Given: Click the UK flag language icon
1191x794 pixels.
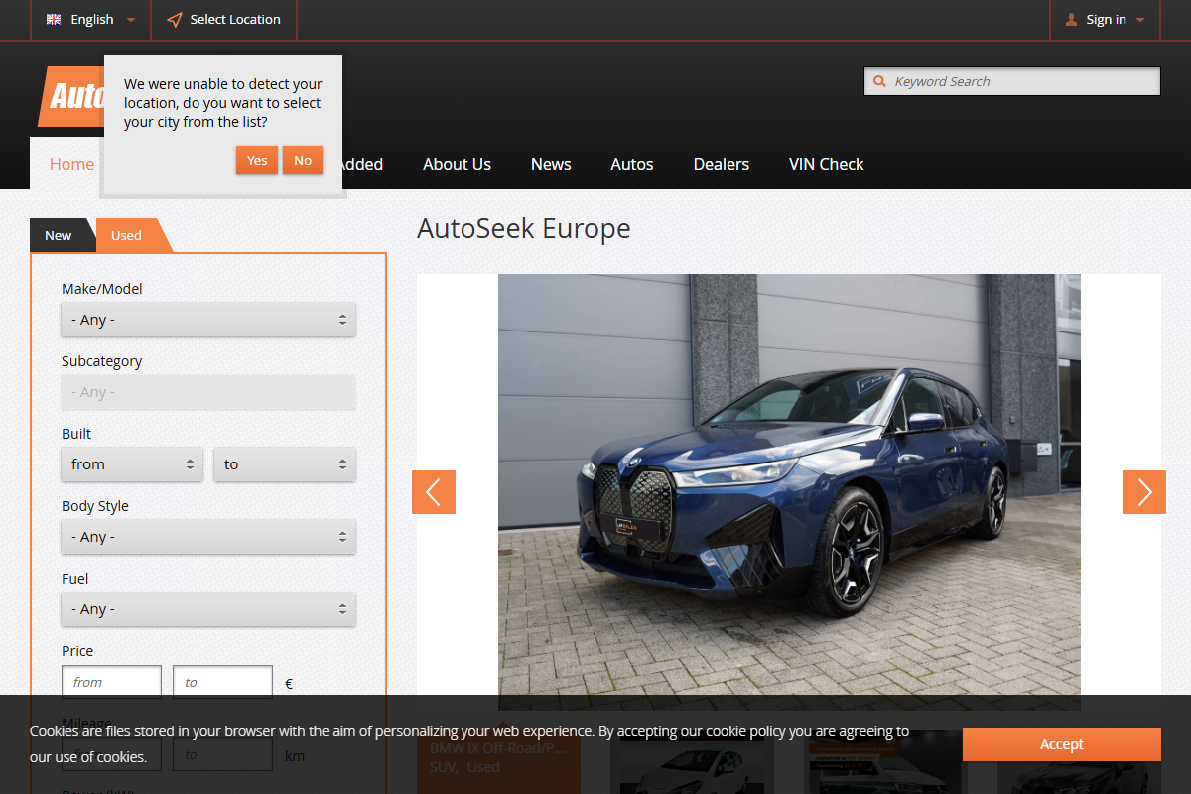Looking at the screenshot, I should coord(54,20).
